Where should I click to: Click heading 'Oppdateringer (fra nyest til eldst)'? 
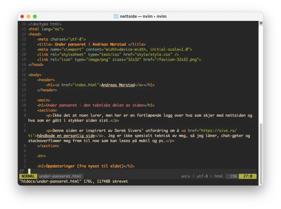[85, 166]
